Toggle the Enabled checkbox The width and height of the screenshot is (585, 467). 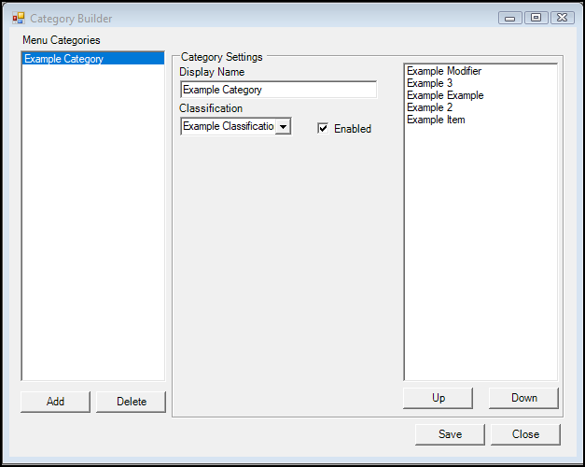tap(323, 129)
